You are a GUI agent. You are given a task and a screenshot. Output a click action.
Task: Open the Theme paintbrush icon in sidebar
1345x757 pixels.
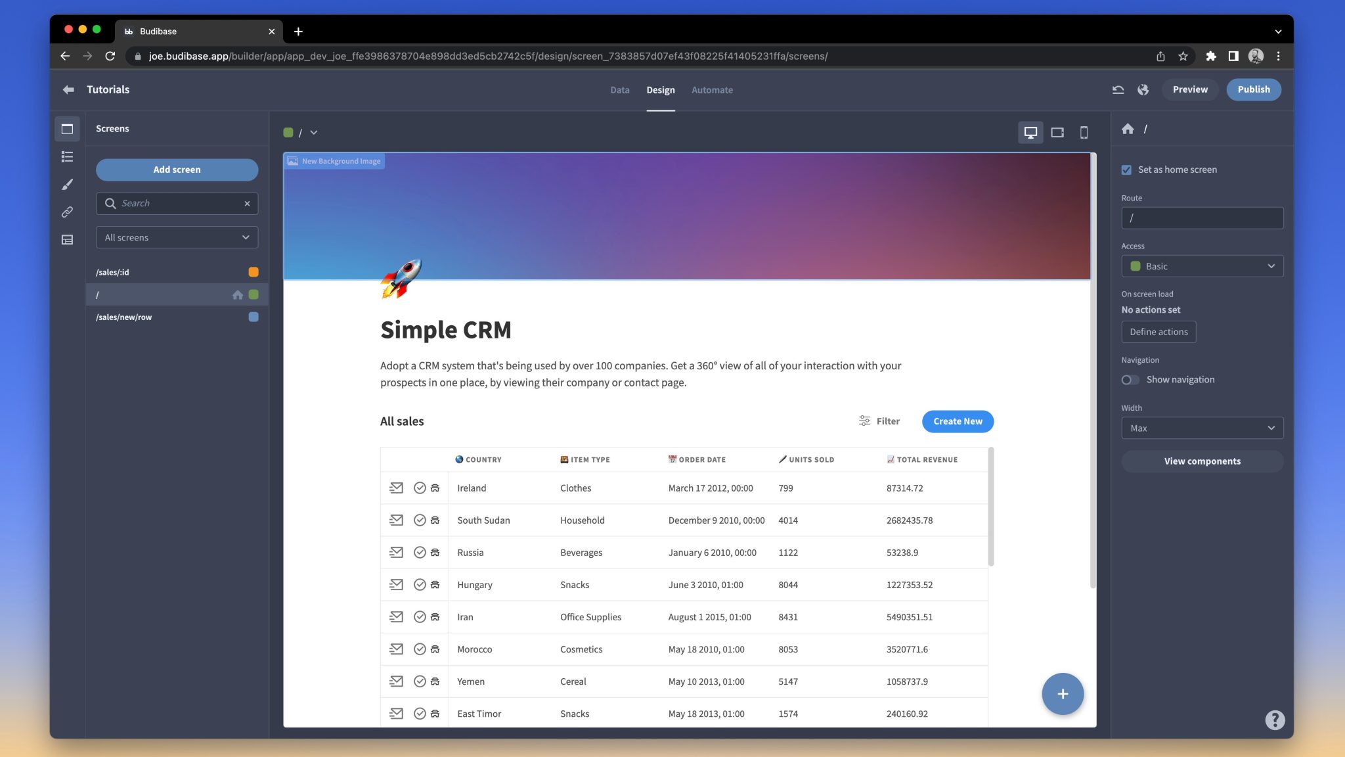(67, 185)
